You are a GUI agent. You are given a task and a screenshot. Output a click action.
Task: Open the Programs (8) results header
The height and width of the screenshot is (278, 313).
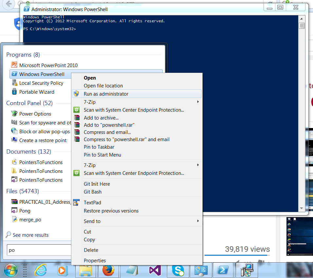pos(23,54)
